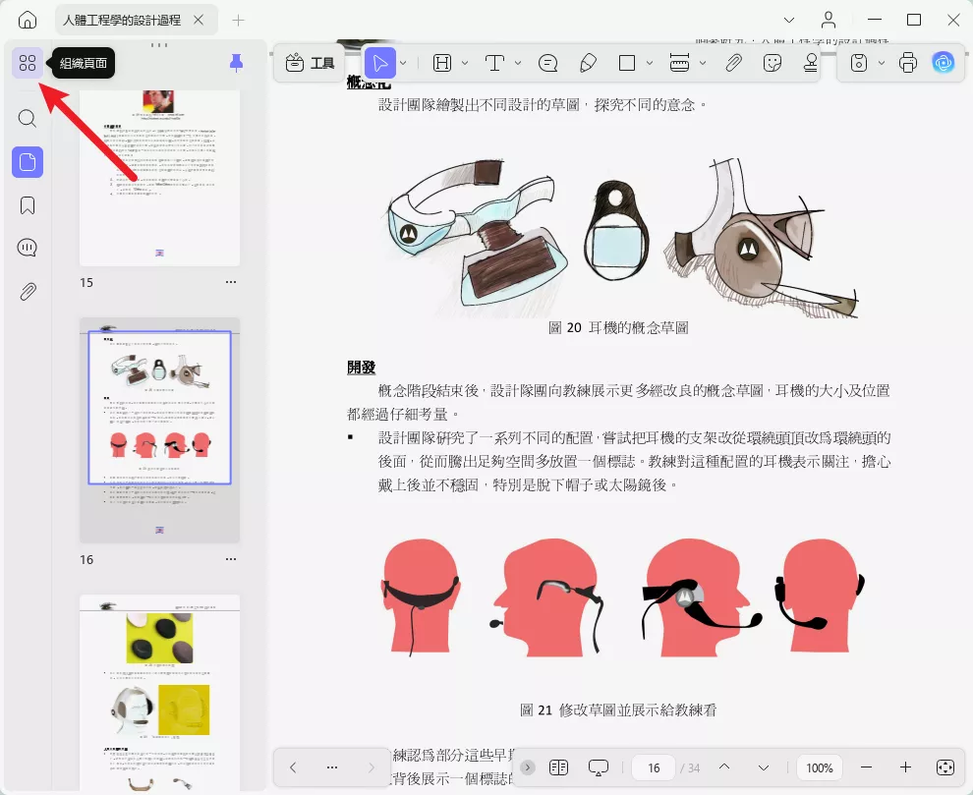This screenshot has height=795, width=973.
Task: Expand the shape tool dropdown arrow
Action: [x=650, y=63]
